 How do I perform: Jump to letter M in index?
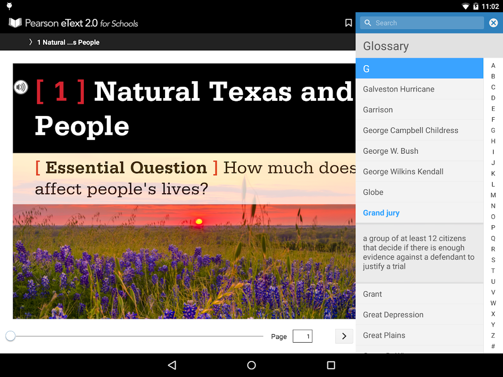pyautogui.click(x=493, y=195)
